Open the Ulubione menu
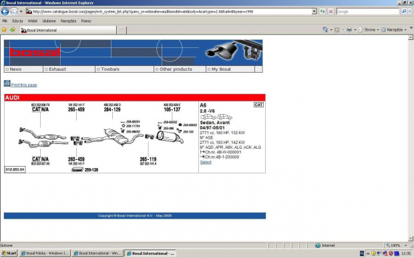 click(x=49, y=21)
